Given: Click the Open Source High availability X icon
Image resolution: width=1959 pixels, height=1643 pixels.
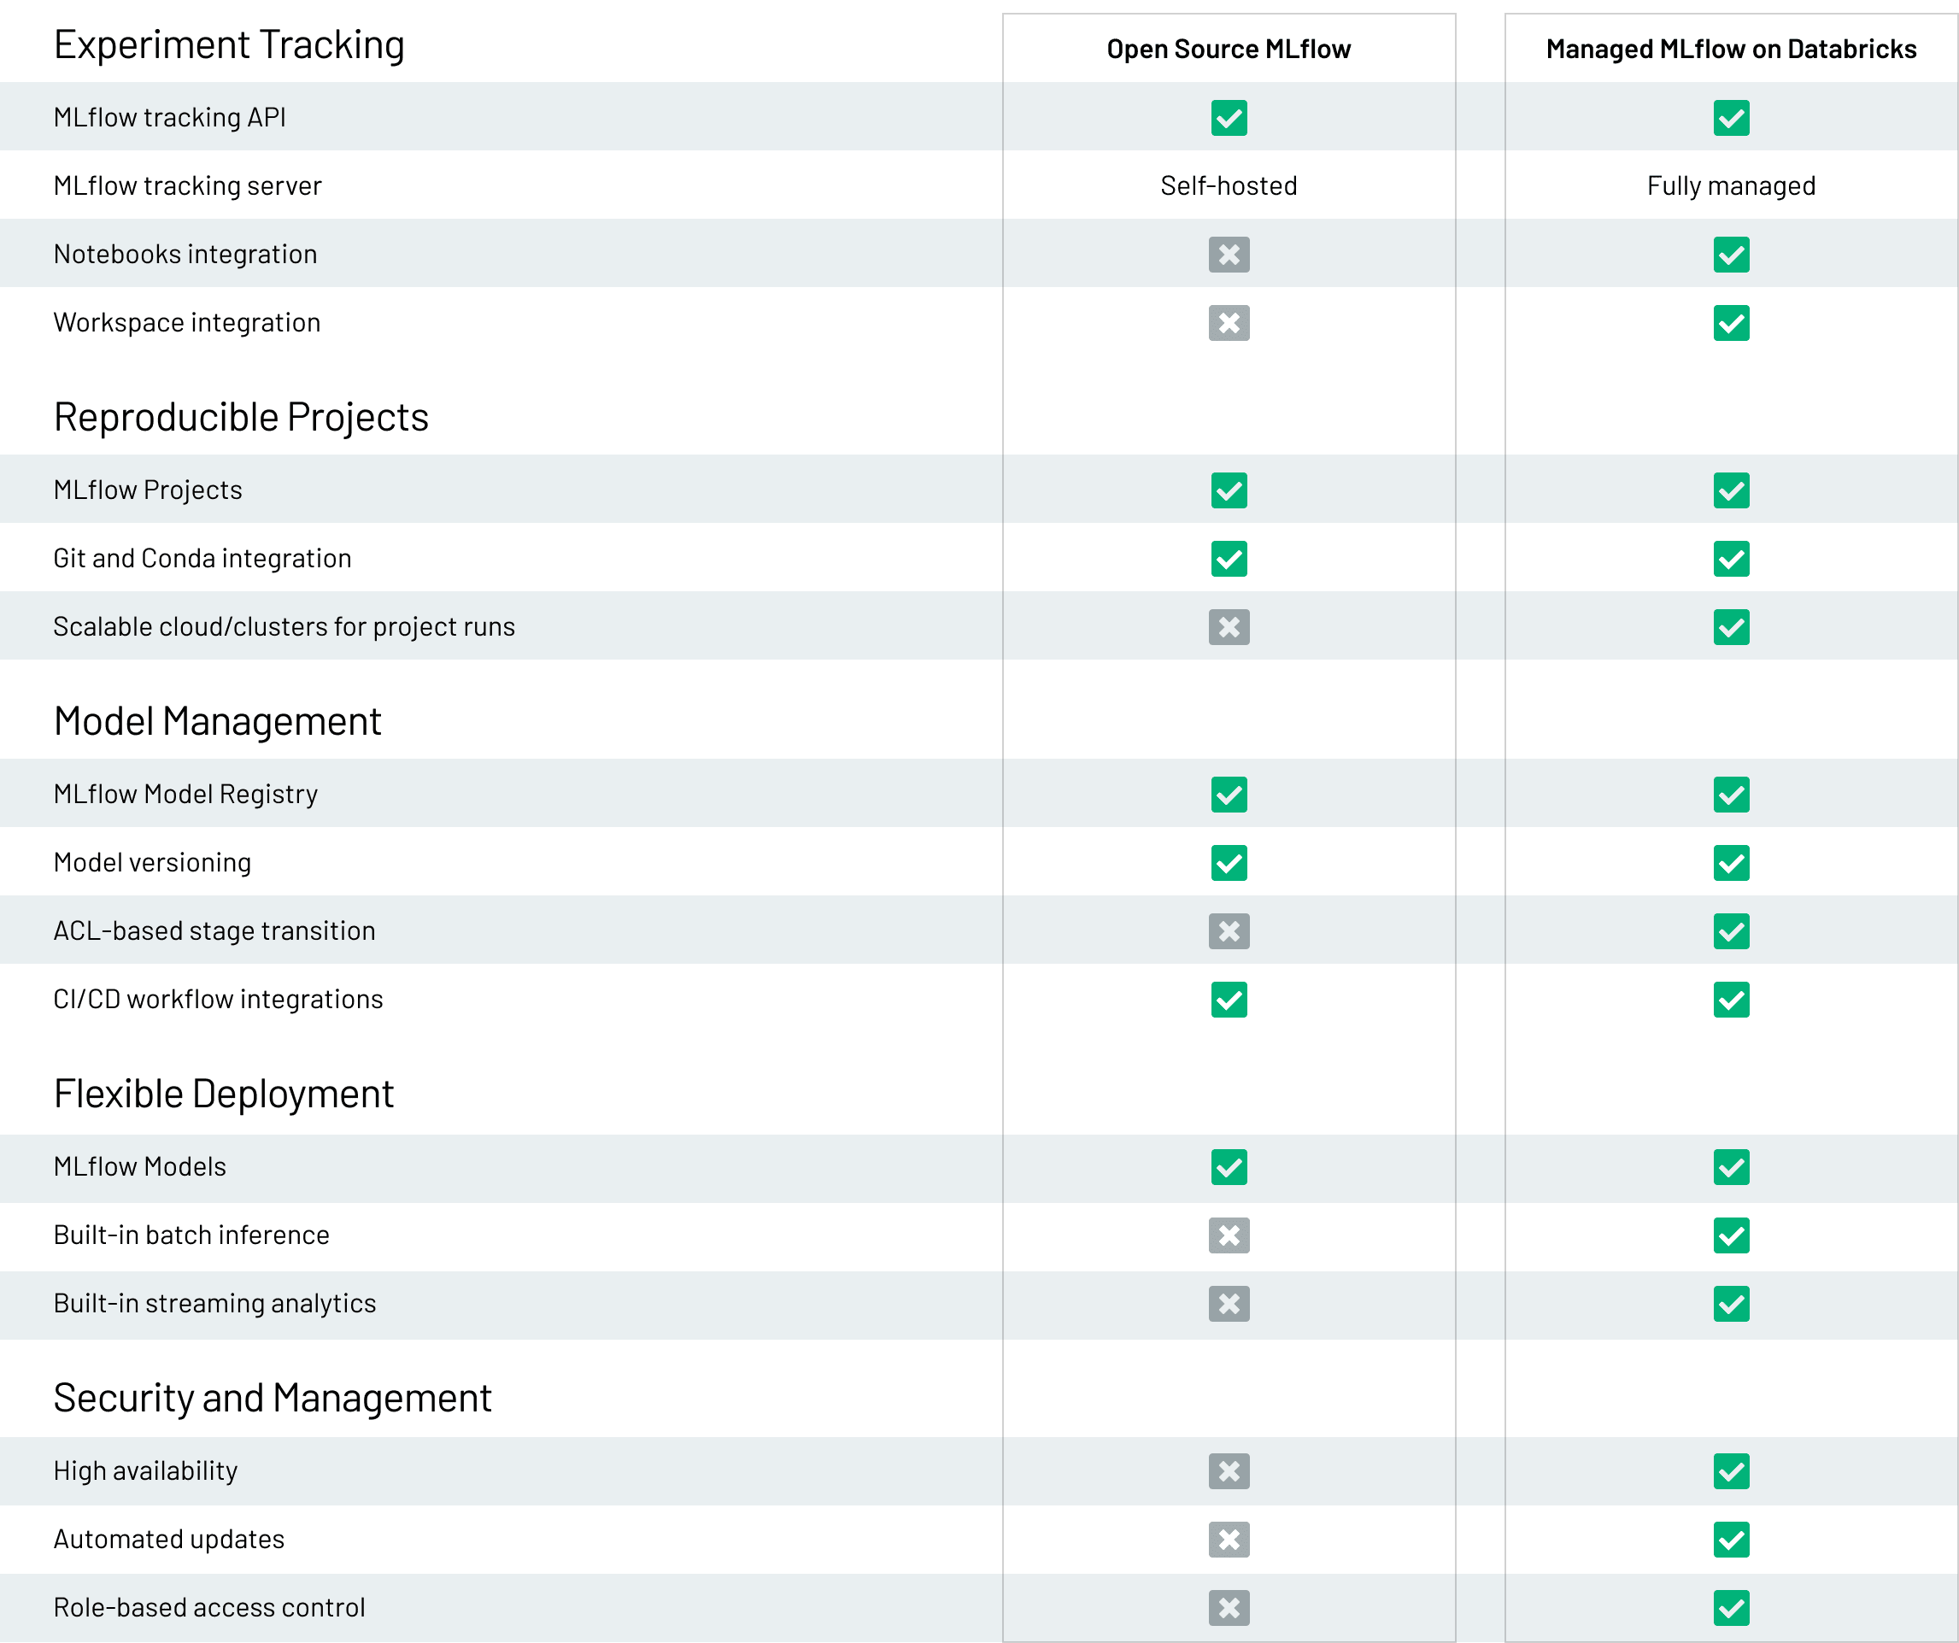Looking at the screenshot, I should pyautogui.click(x=1229, y=1471).
